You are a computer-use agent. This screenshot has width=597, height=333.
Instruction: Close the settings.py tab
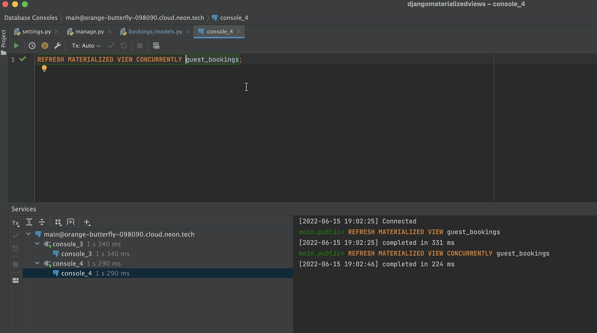tap(56, 31)
